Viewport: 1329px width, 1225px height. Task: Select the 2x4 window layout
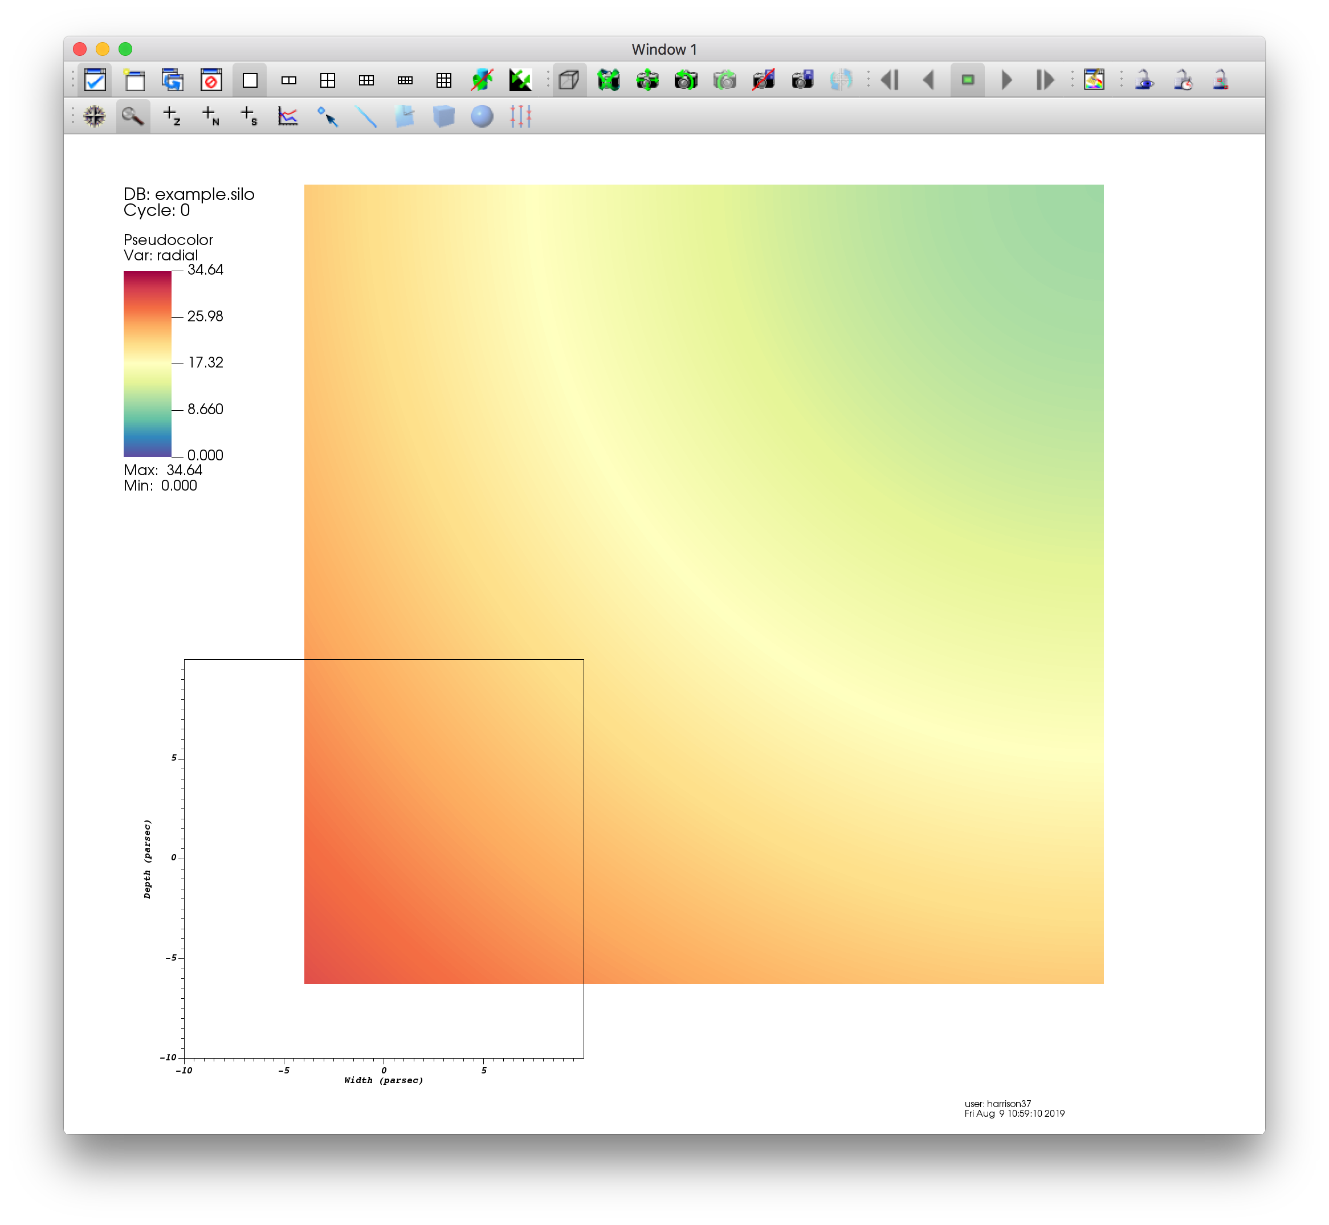(x=405, y=80)
